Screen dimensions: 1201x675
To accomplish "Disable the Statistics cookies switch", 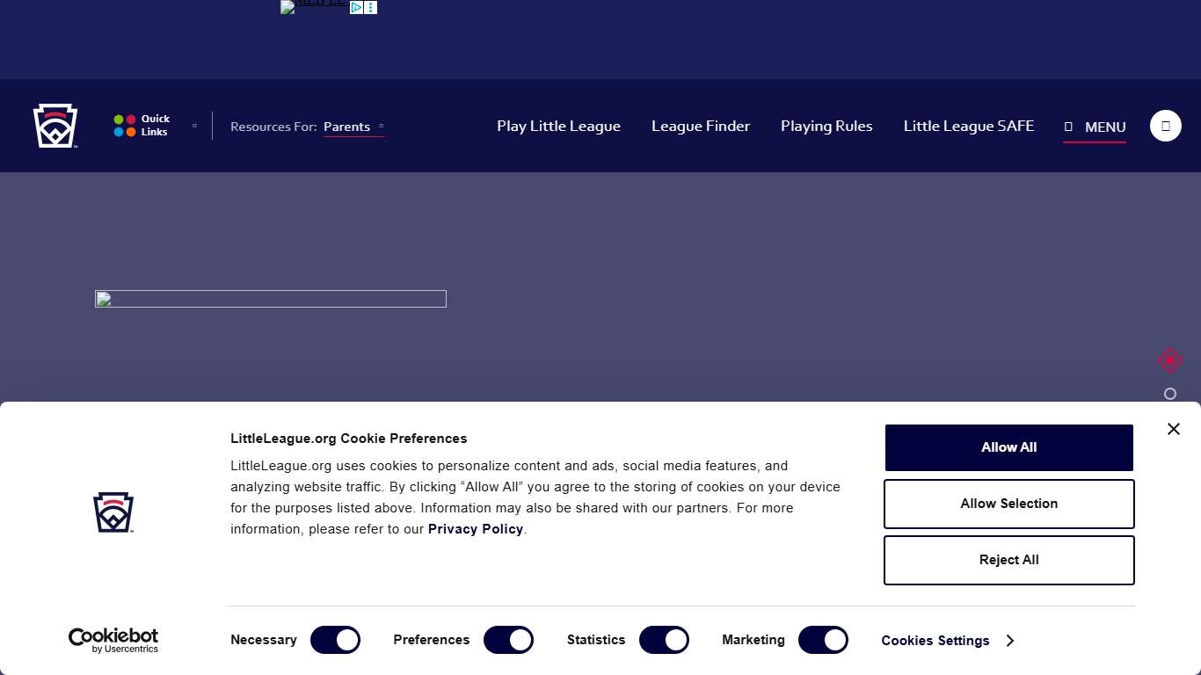I will coord(664,640).
